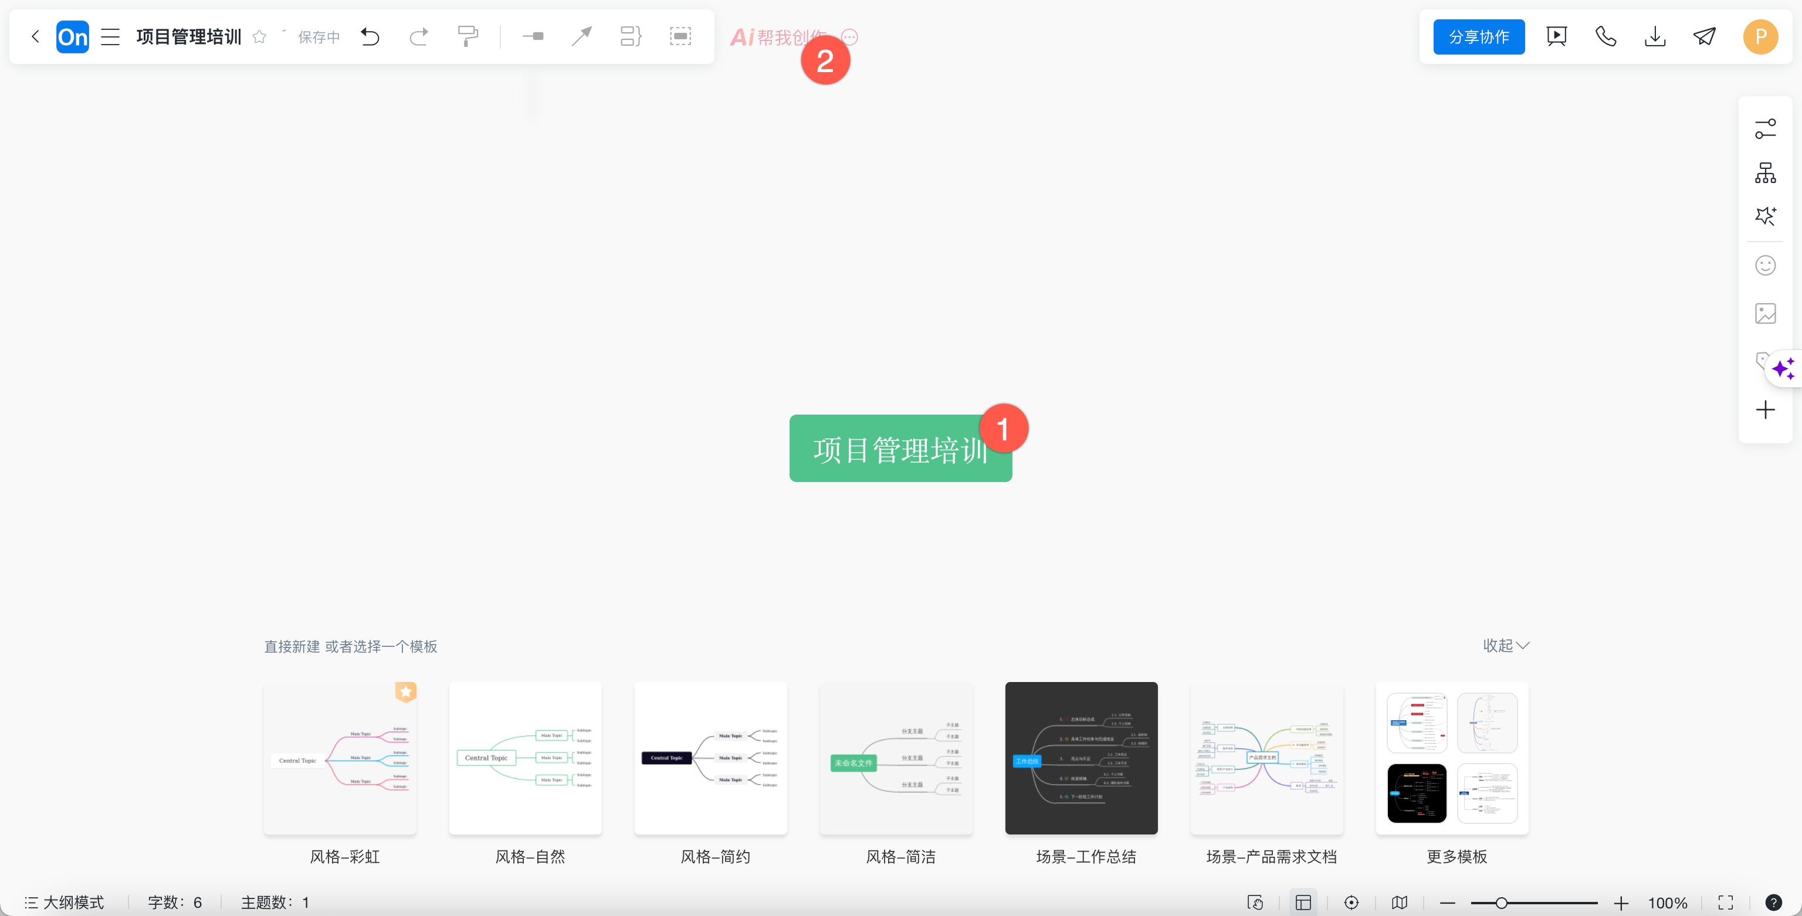The width and height of the screenshot is (1802, 916).
Task: Open the user avatar P menu
Action: coord(1761,36)
